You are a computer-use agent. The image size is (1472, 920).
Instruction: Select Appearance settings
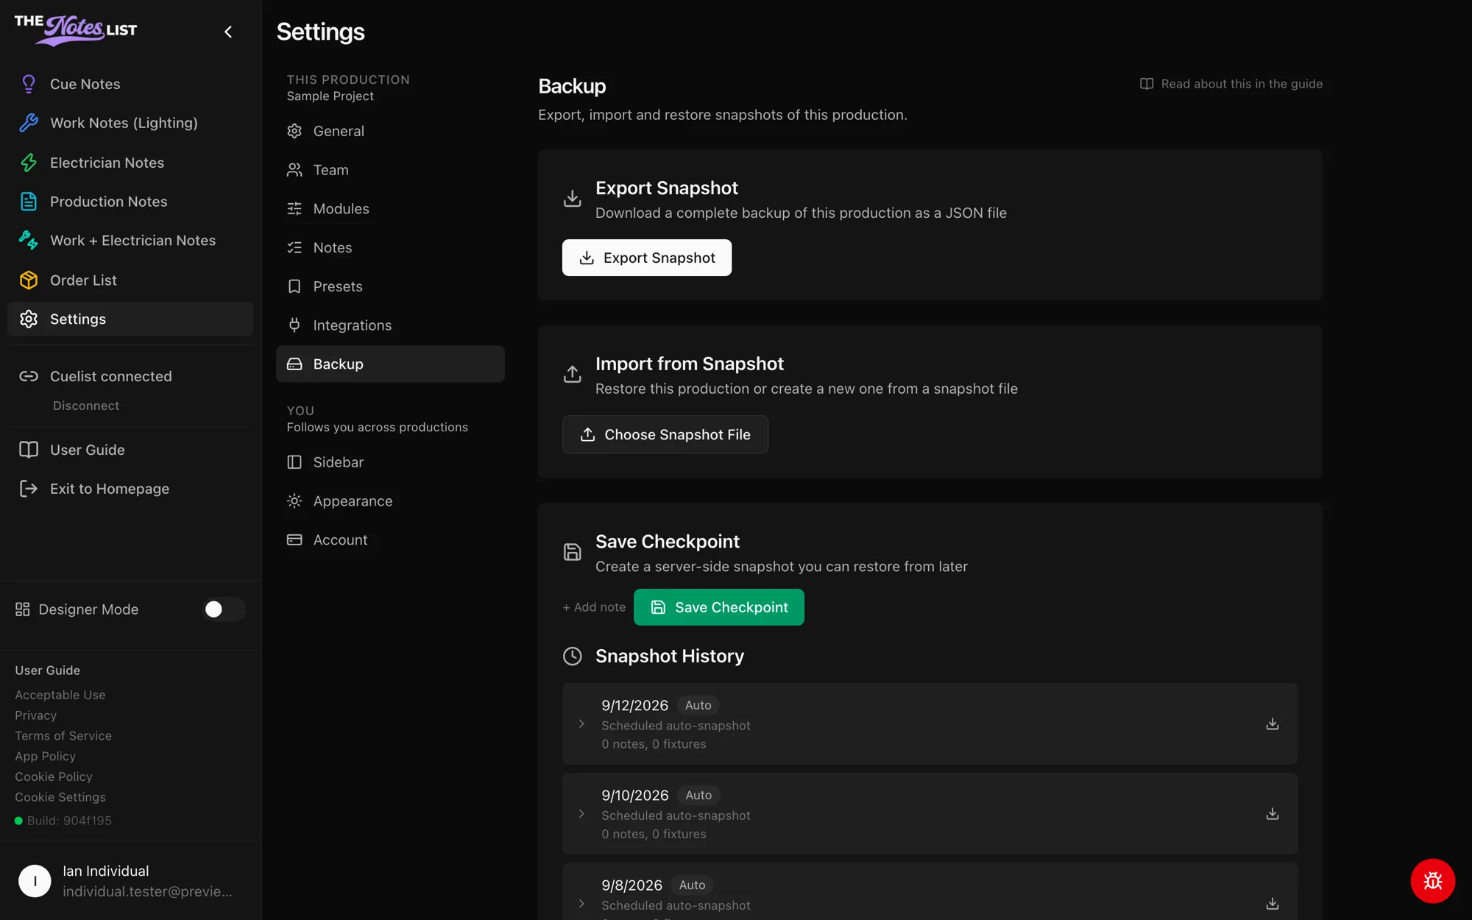pos(390,501)
